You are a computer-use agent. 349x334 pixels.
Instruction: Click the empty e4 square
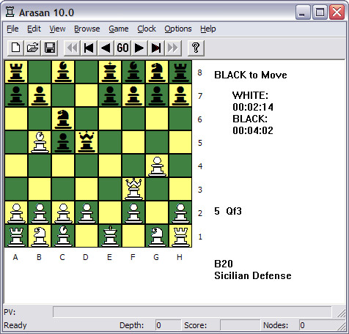click(110, 166)
